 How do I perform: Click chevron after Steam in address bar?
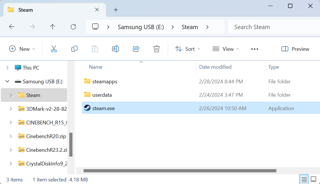(207, 27)
